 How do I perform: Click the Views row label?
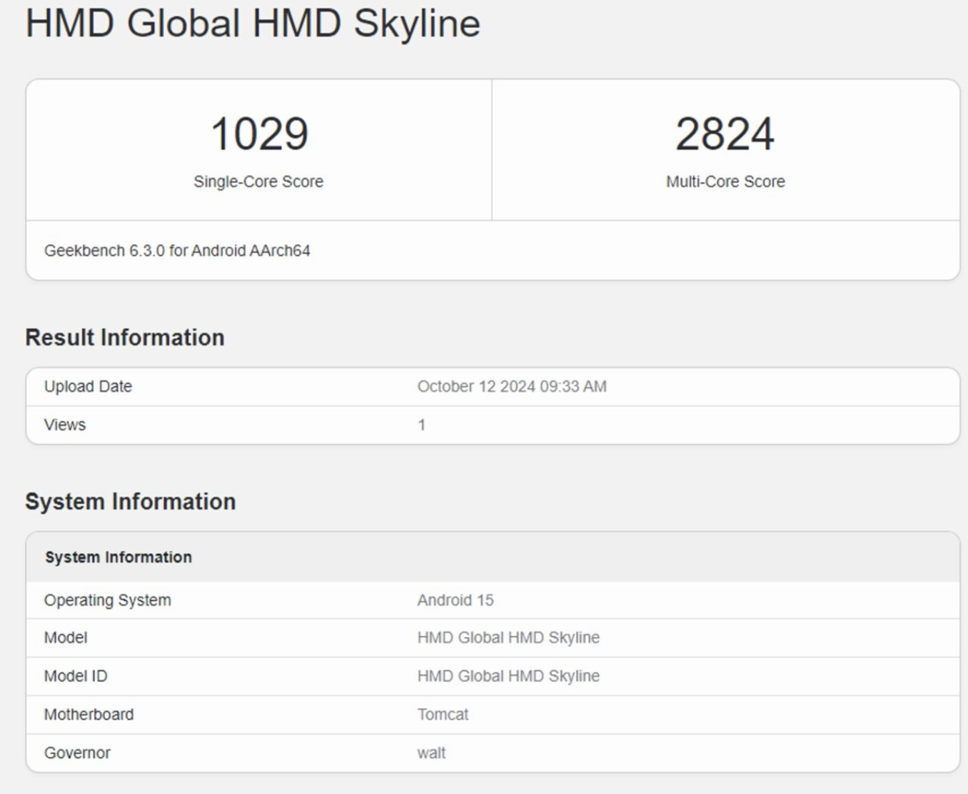point(65,425)
